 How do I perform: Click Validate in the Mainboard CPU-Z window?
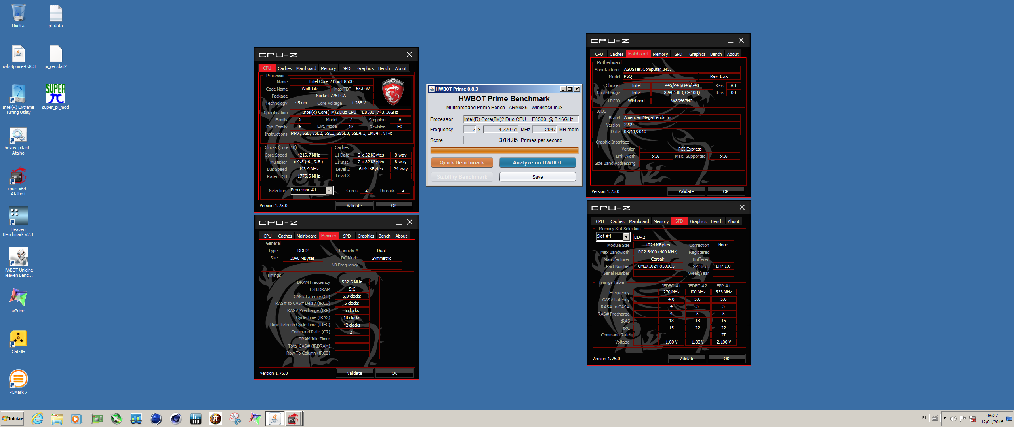(x=686, y=191)
